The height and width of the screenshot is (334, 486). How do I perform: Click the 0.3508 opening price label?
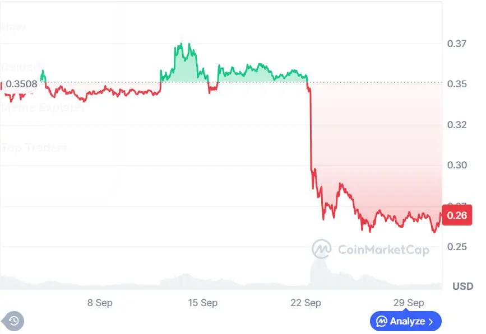21,84
